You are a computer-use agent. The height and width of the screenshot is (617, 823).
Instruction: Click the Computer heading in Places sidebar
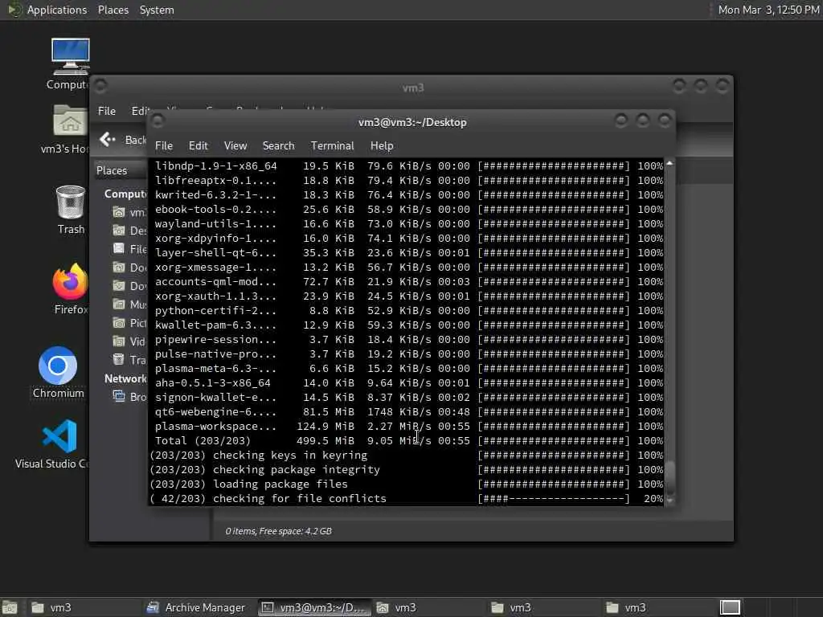pyautogui.click(x=125, y=194)
